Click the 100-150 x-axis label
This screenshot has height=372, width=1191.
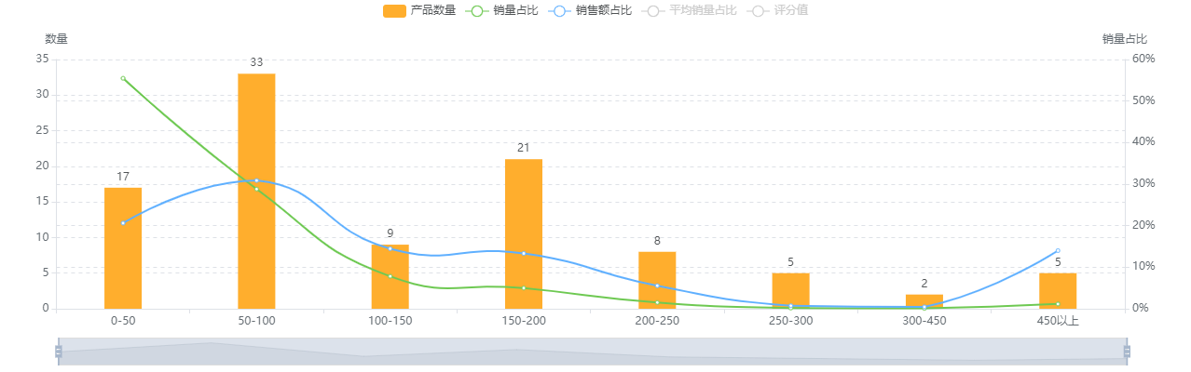pyautogui.click(x=390, y=321)
